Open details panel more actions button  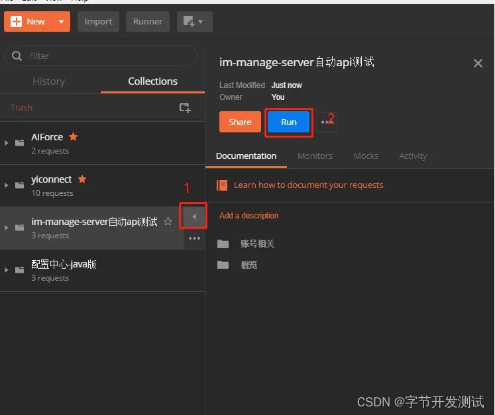(327, 122)
